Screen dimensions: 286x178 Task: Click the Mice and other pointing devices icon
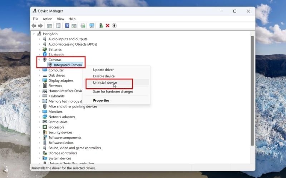tap(45, 106)
